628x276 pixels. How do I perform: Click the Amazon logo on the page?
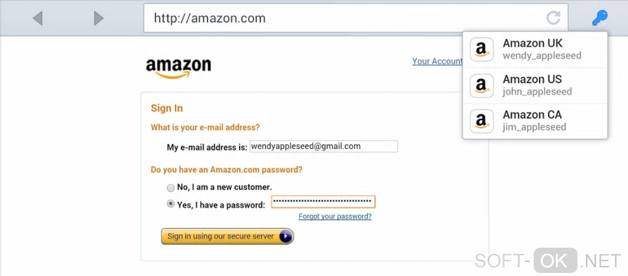tap(178, 68)
